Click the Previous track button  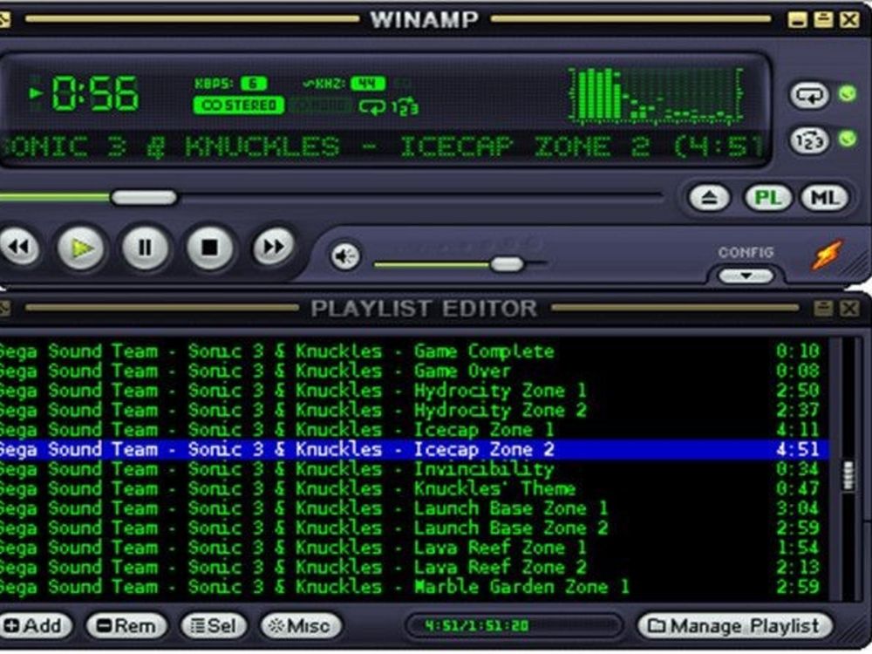(19, 249)
